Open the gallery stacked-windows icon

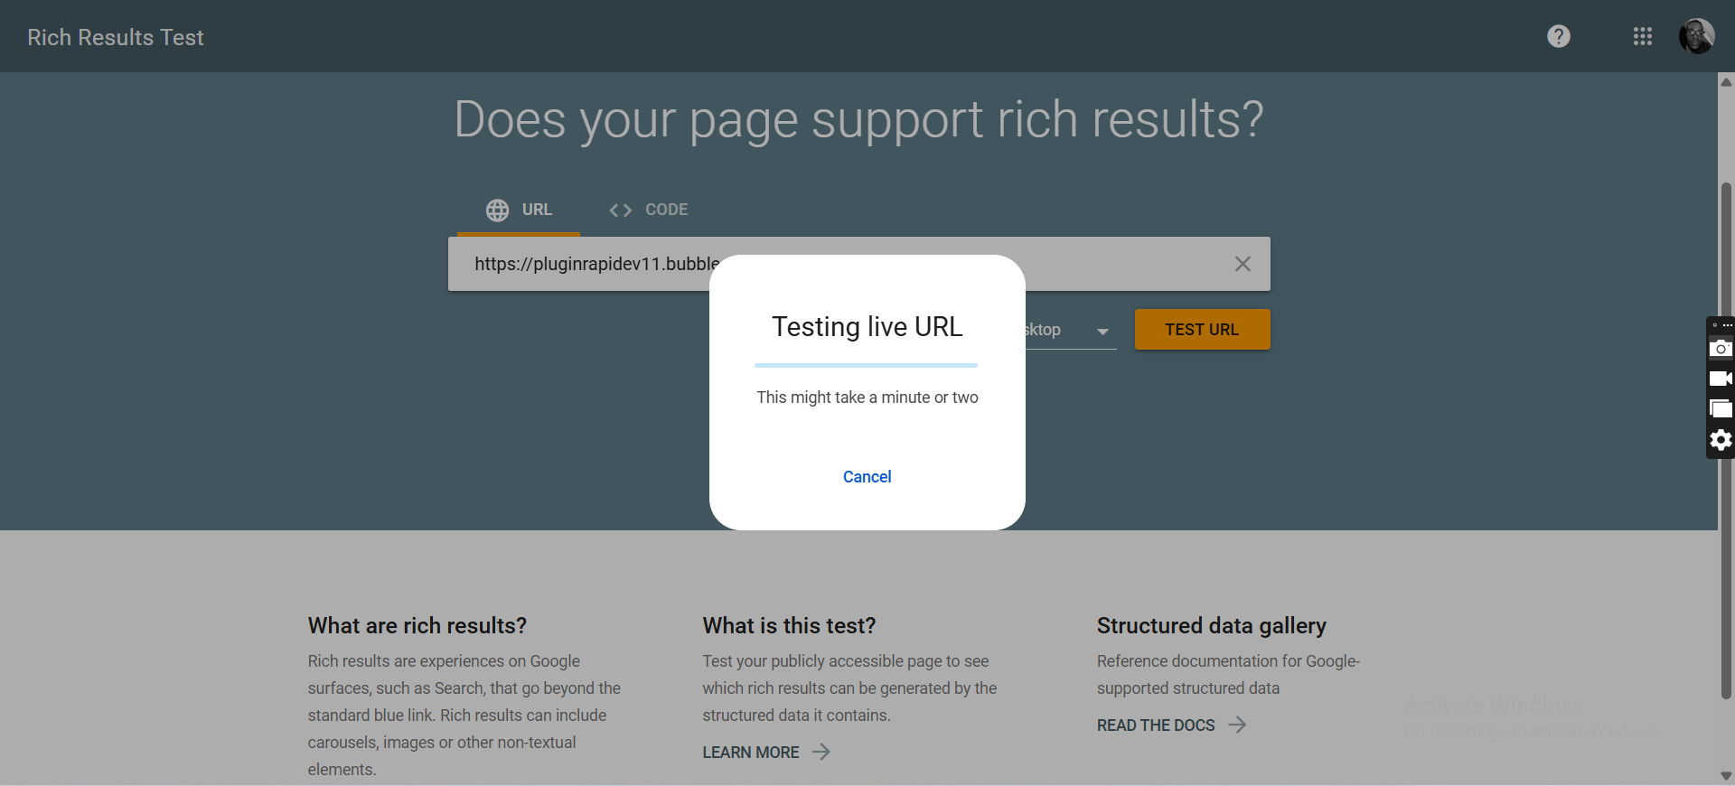[x=1721, y=409]
